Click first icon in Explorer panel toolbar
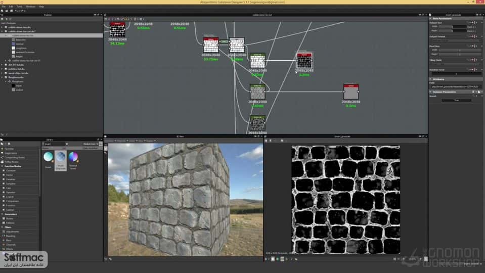This screenshot has height=273, width=485. coord(3,19)
